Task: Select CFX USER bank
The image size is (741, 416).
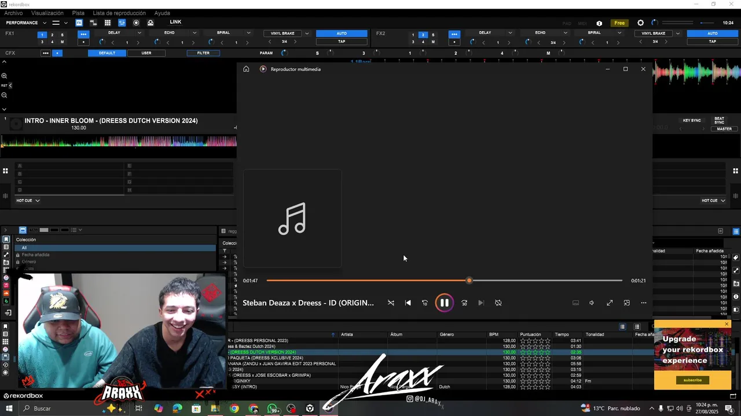Action: tap(146, 53)
